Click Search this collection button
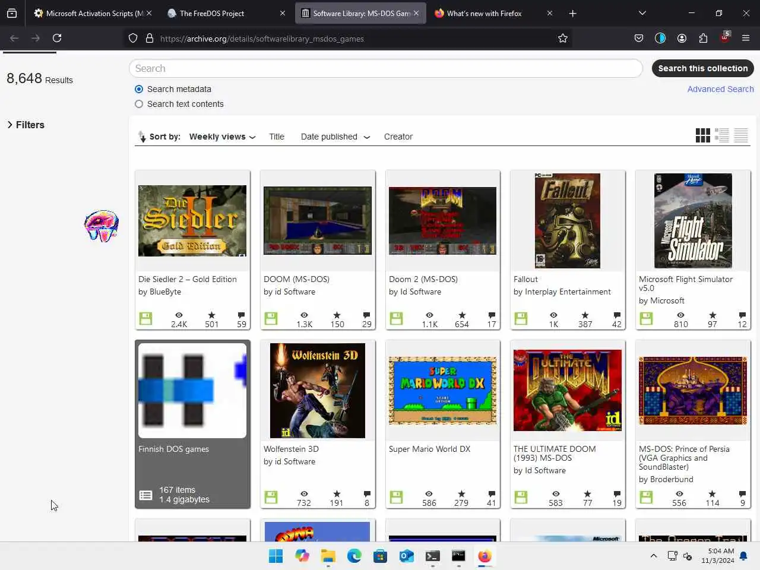 pyautogui.click(x=703, y=68)
